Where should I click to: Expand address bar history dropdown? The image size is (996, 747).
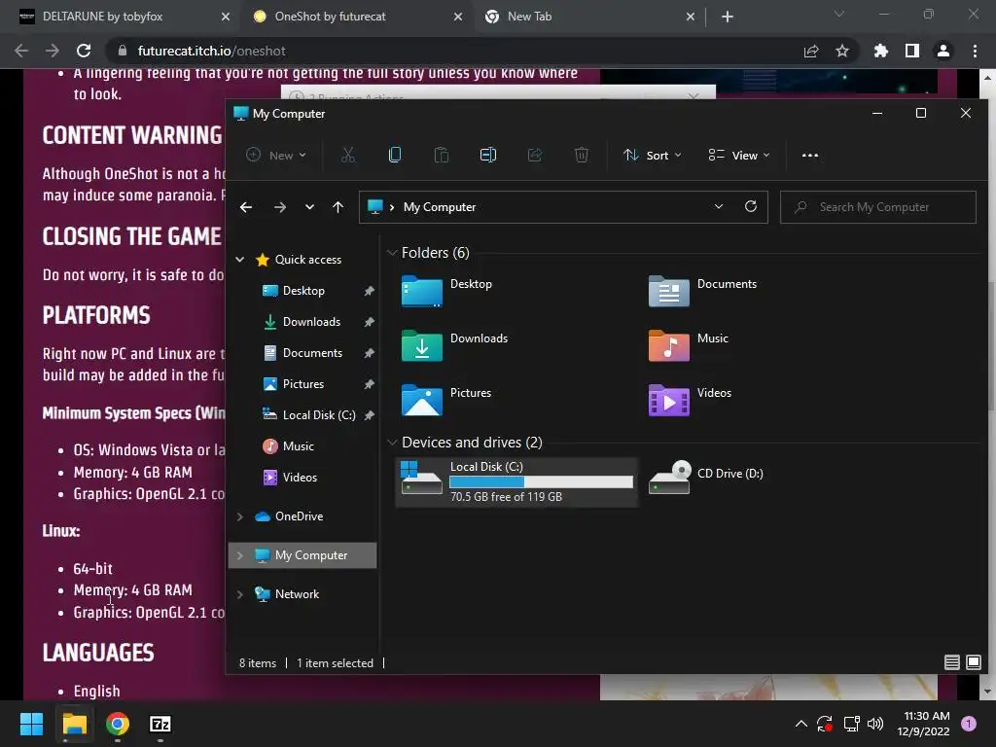click(719, 206)
